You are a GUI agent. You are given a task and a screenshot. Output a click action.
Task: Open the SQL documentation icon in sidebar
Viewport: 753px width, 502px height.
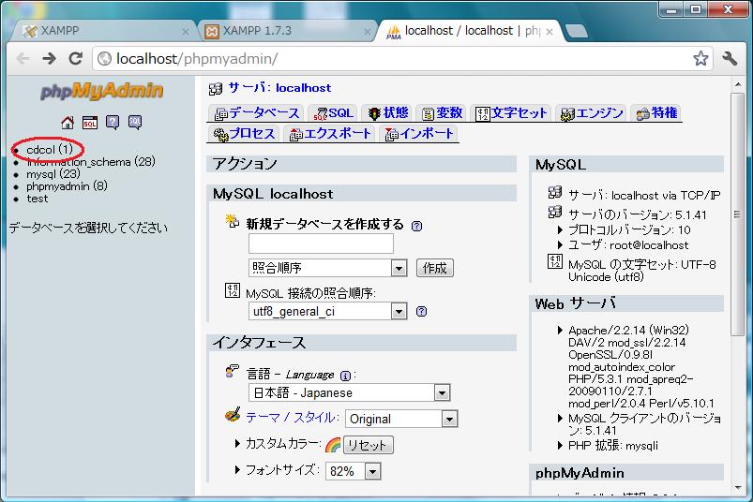pos(135,123)
